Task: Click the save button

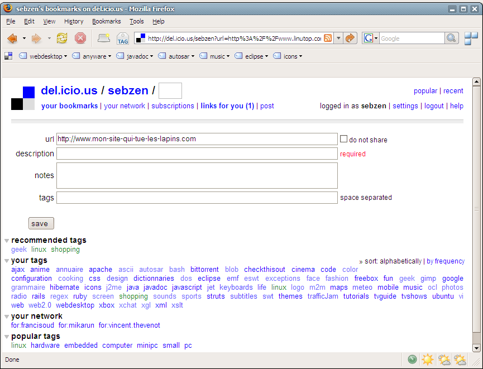Action: tap(41, 223)
